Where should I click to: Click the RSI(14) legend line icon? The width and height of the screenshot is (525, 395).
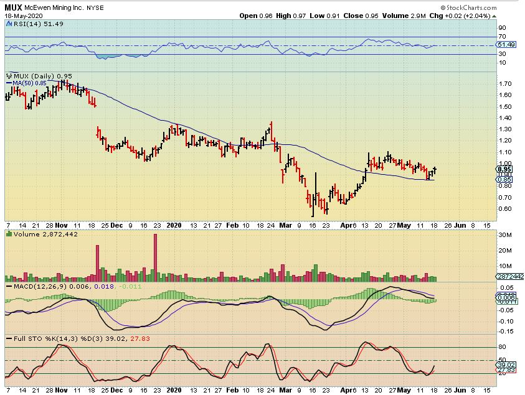point(9,24)
